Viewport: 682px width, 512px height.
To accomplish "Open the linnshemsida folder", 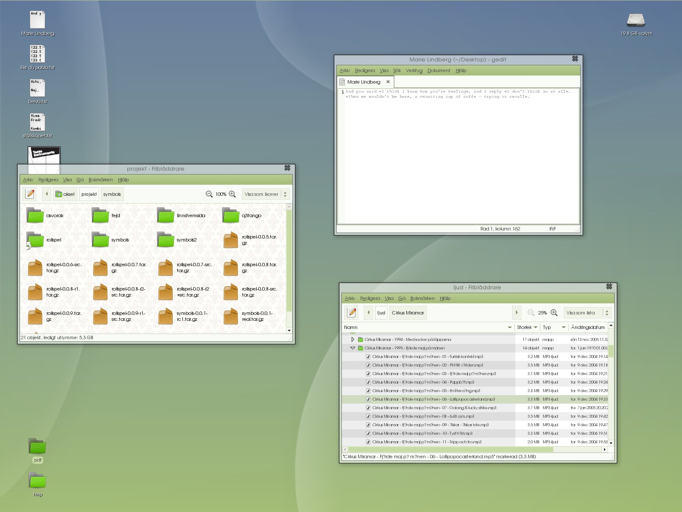I will coord(165,215).
